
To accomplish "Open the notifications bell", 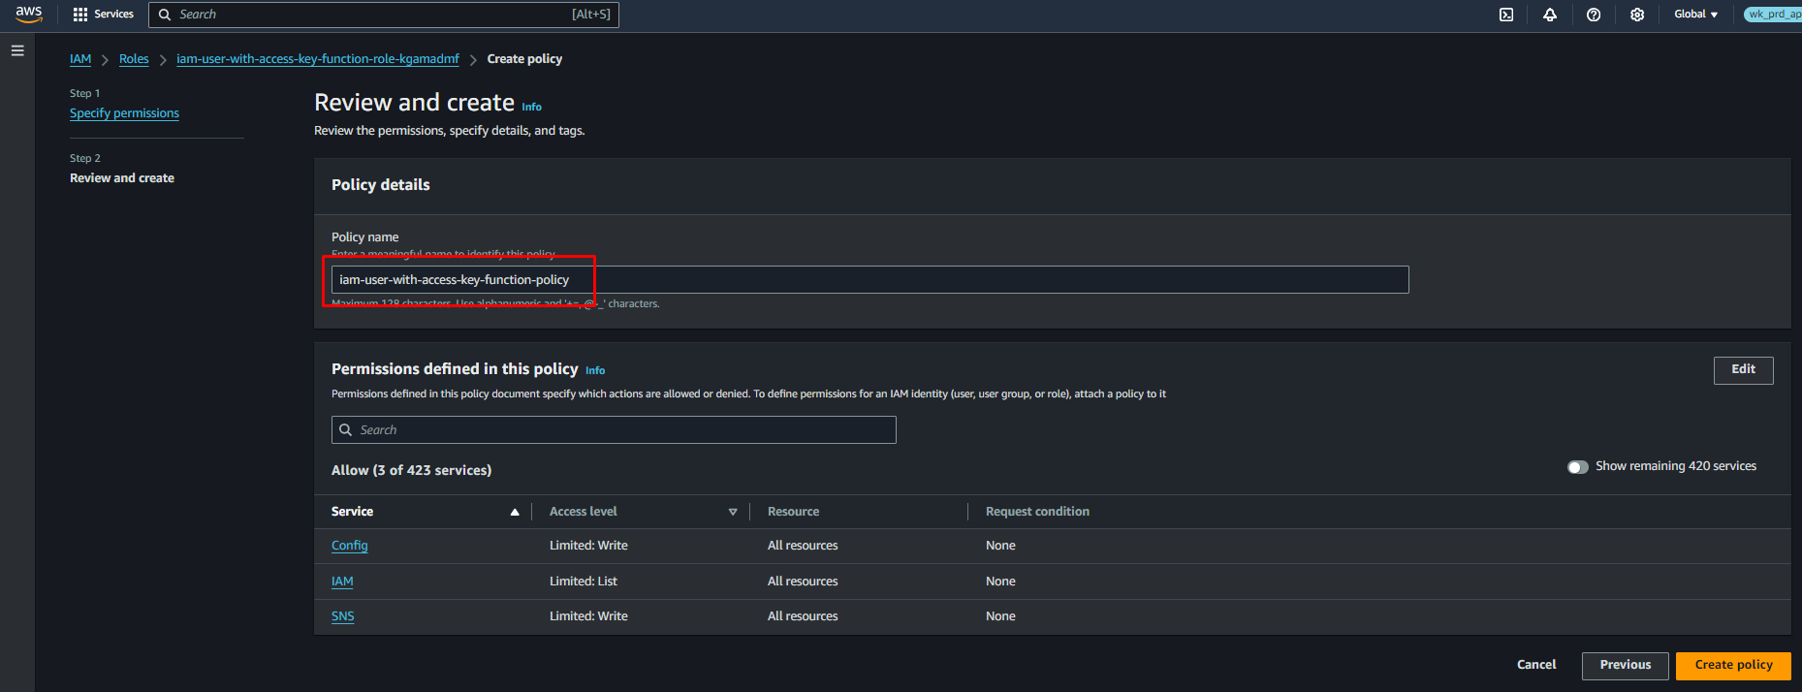I will [x=1550, y=15].
